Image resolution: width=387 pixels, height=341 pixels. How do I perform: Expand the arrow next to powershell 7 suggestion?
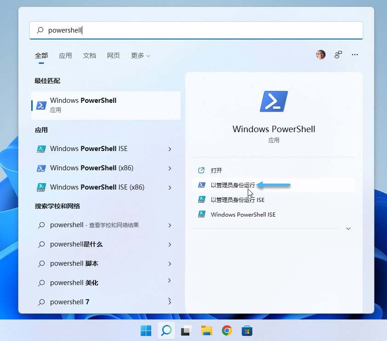[x=170, y=302]
